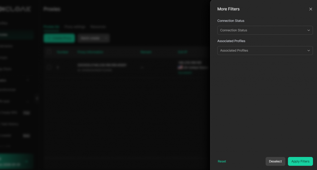This screenshot has height=170, width=317.
Task: Select the green underlined first tab
Action: [51, 27]
